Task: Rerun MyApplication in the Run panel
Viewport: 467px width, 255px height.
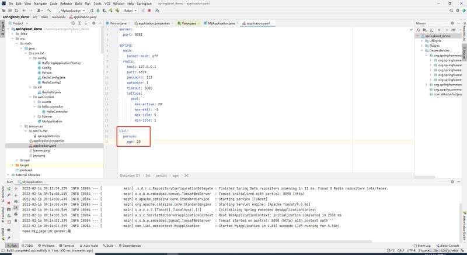Action: click(9, 189)
